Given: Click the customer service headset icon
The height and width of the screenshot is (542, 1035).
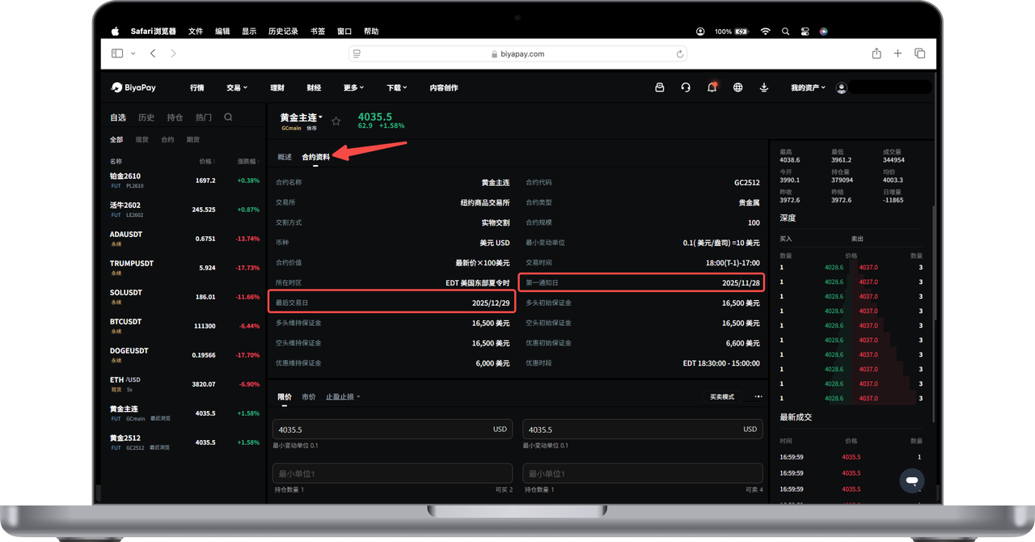Looking at the screenshot, I should coord(686,87).
